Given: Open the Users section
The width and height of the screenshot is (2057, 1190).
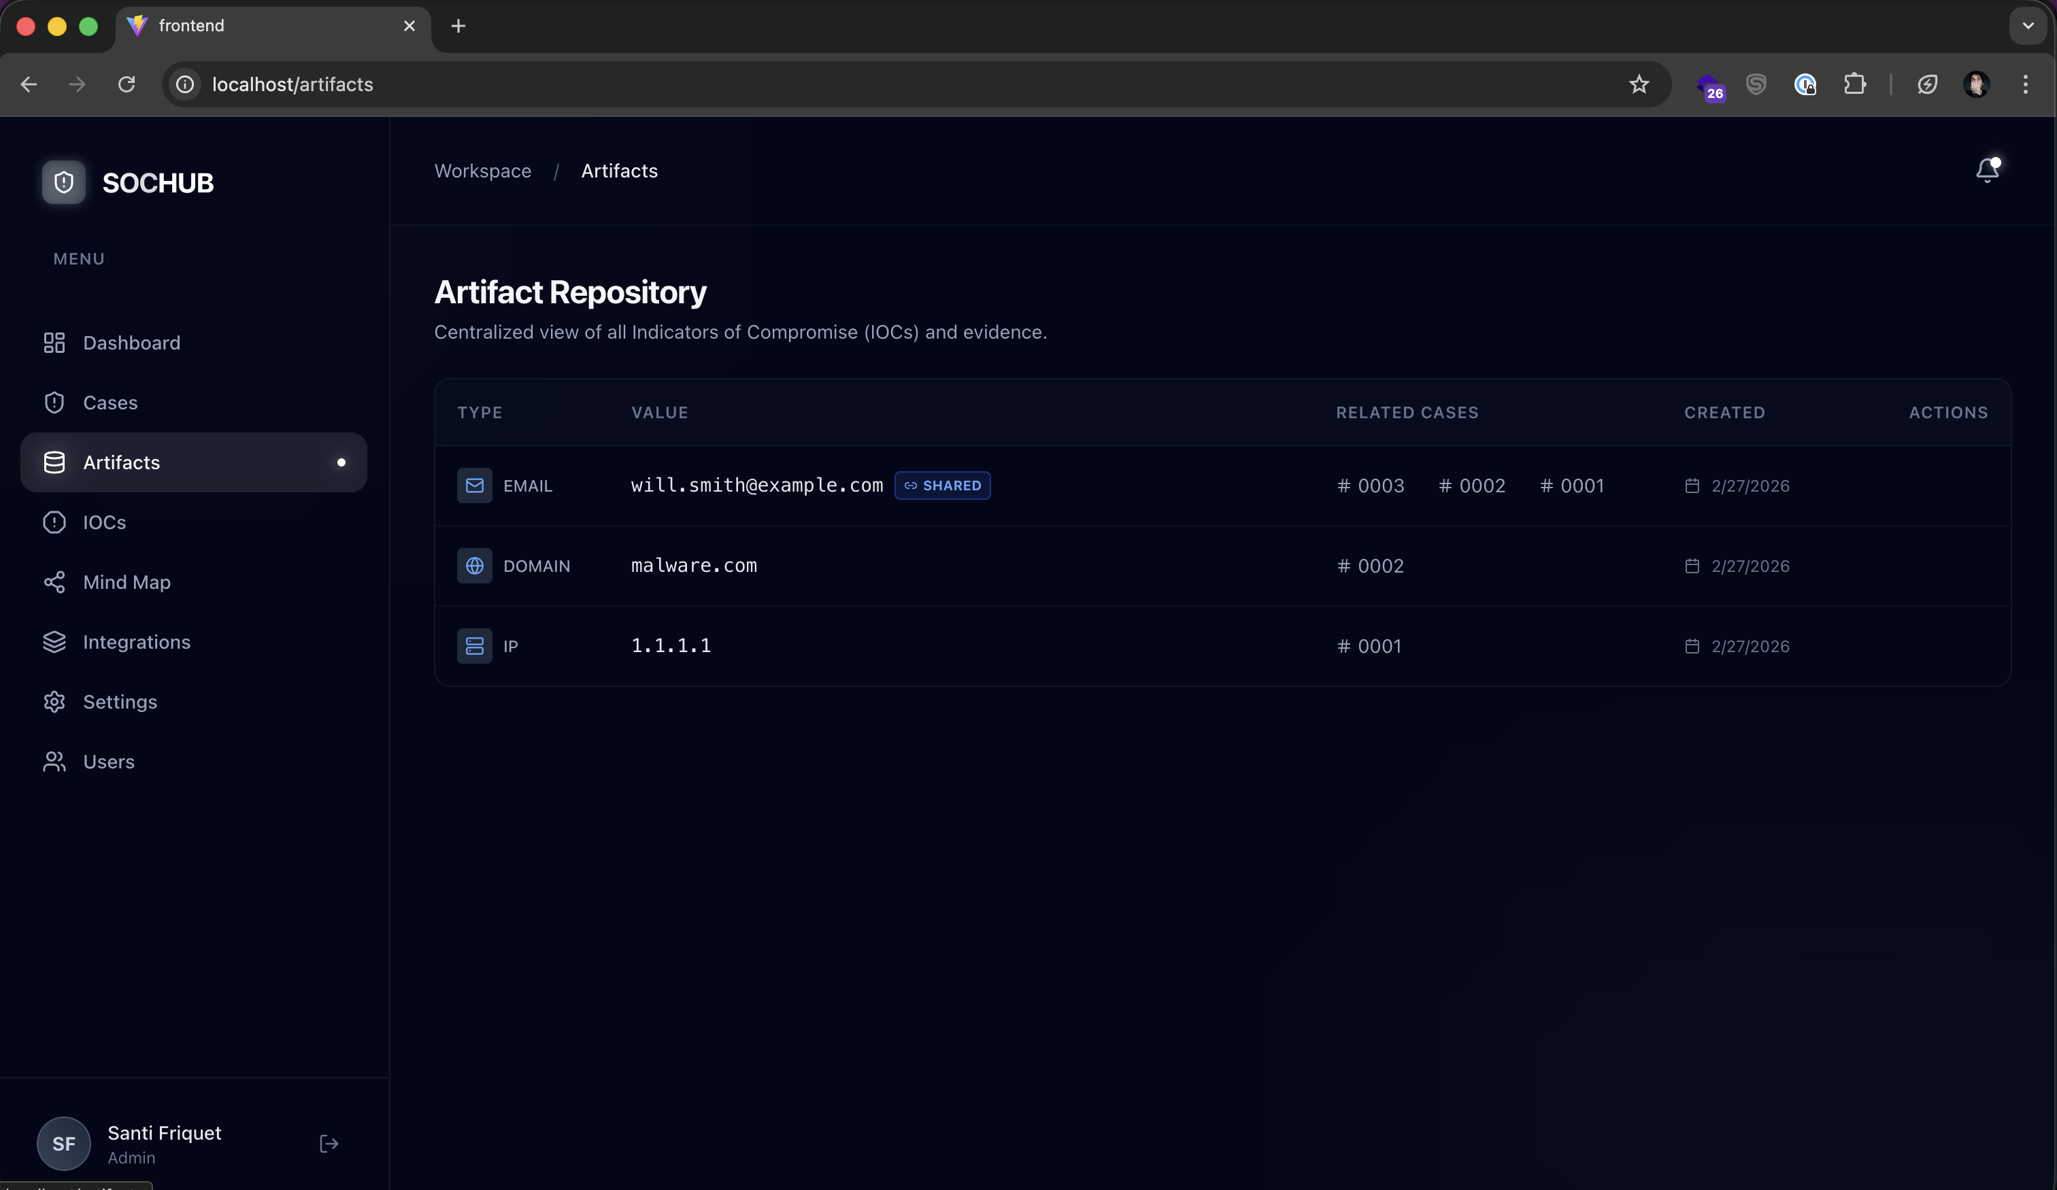Looking at the screenshot, I should point(109,762).
